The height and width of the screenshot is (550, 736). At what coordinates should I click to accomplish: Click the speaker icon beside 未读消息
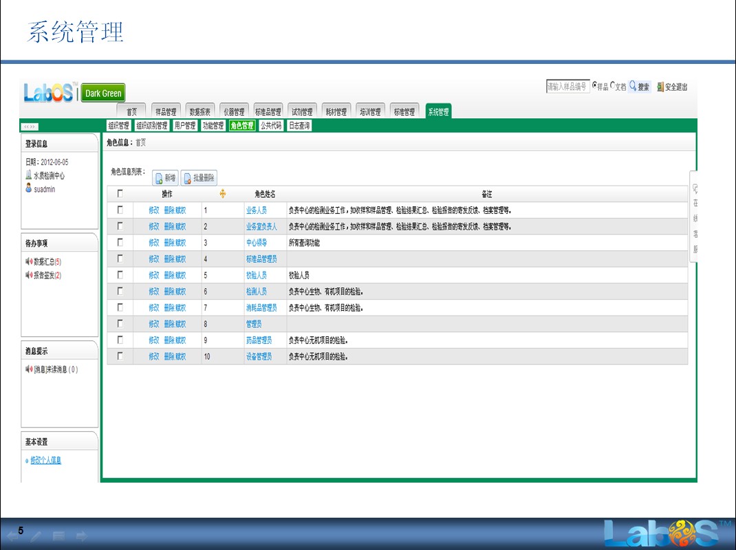point(29,369)
